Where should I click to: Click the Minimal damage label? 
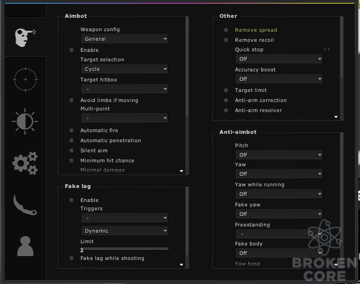[103, 170]
